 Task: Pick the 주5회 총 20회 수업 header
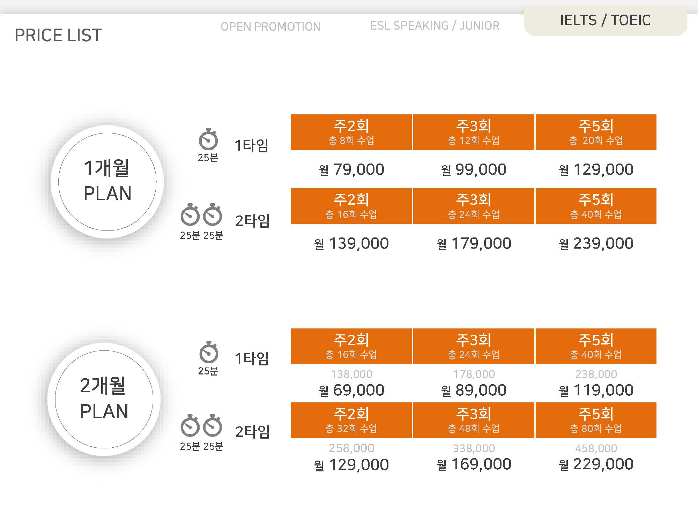(596, 132)
